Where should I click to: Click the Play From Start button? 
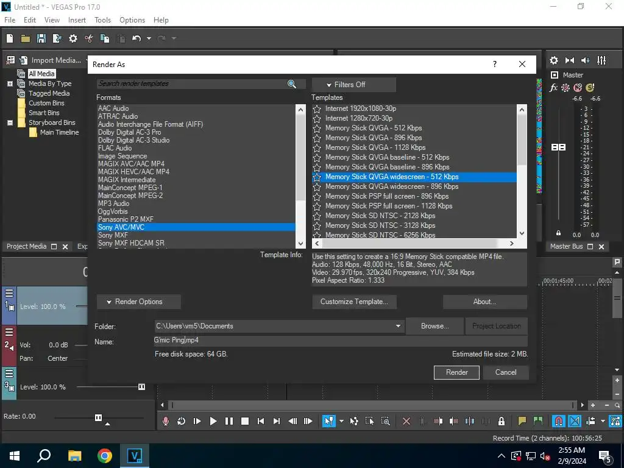click(197, 421)
